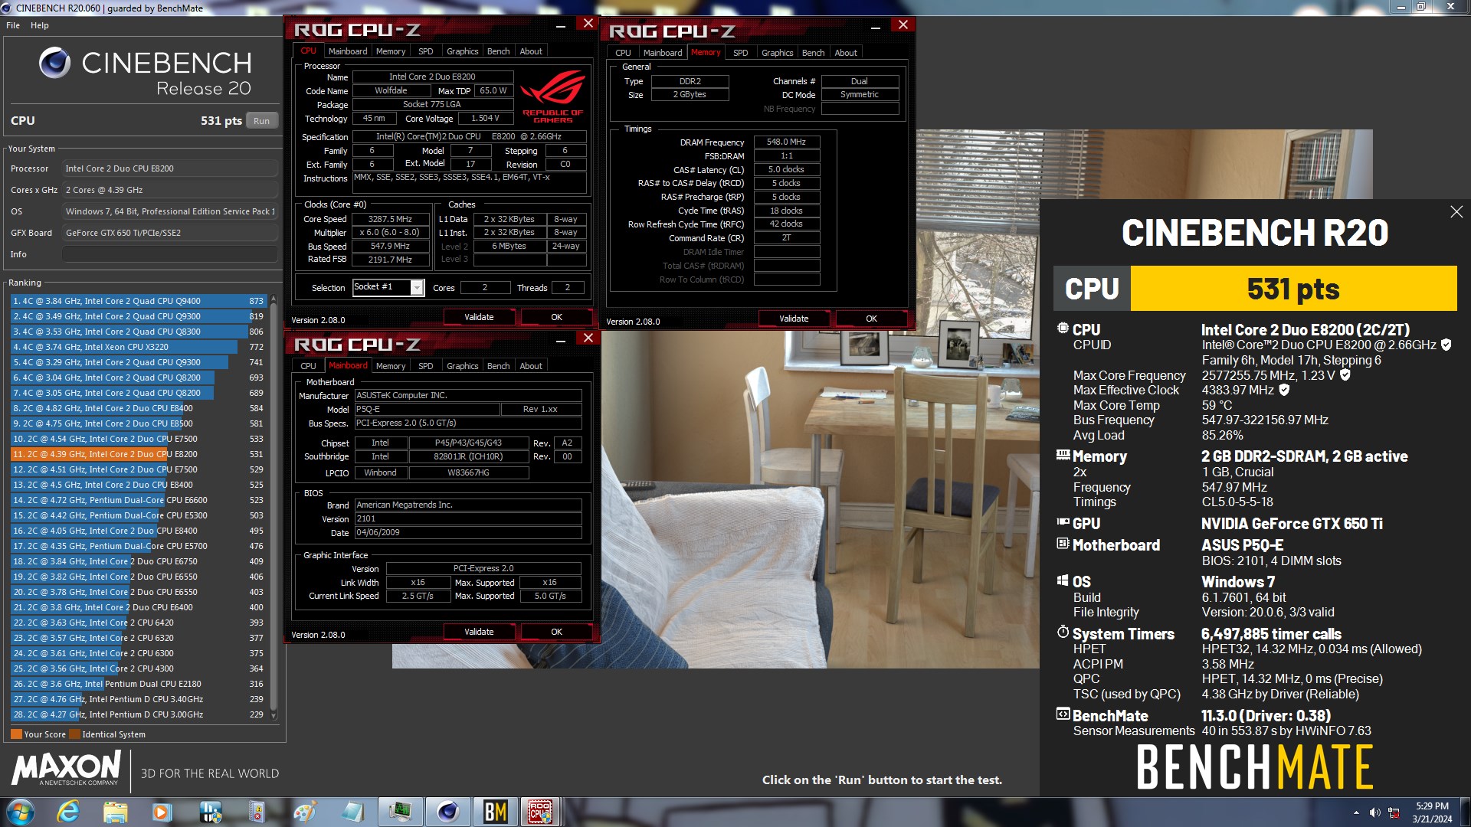Screen dimensions: 1471x827
Task: Click the taskbar clock showing 5:29 PM
Action: tap(1432, 812)
